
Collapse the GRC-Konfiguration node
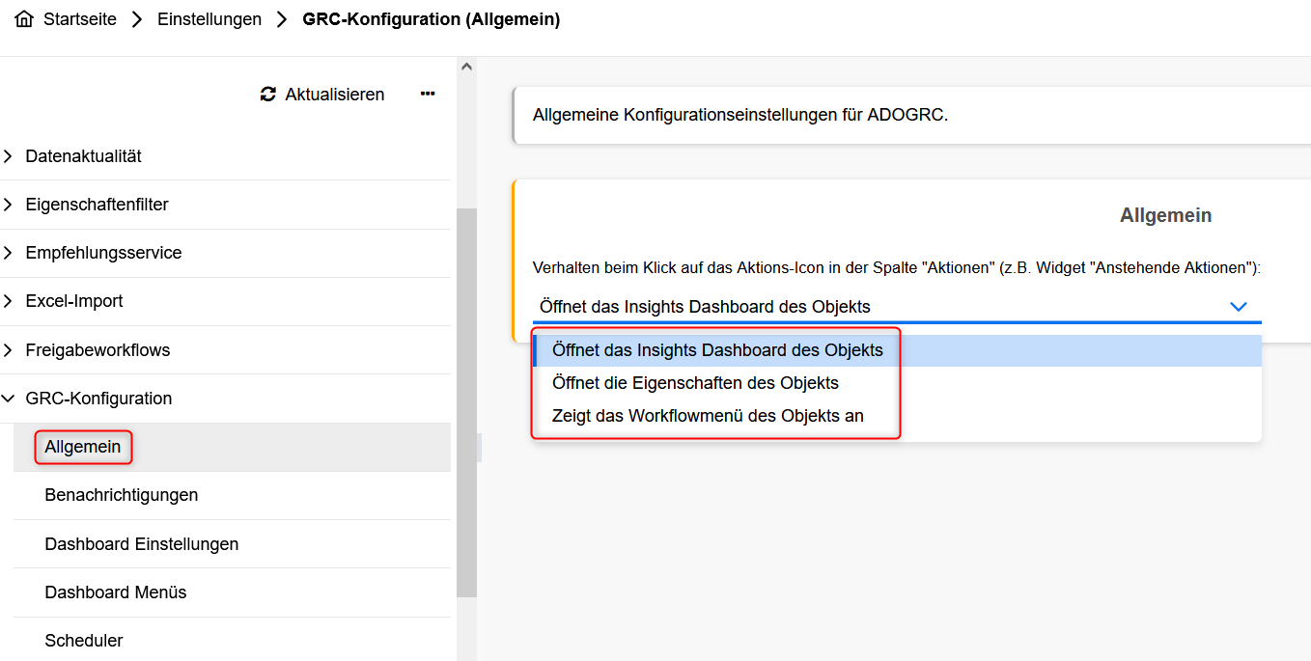pyautogui.click(x=9, y=399)
